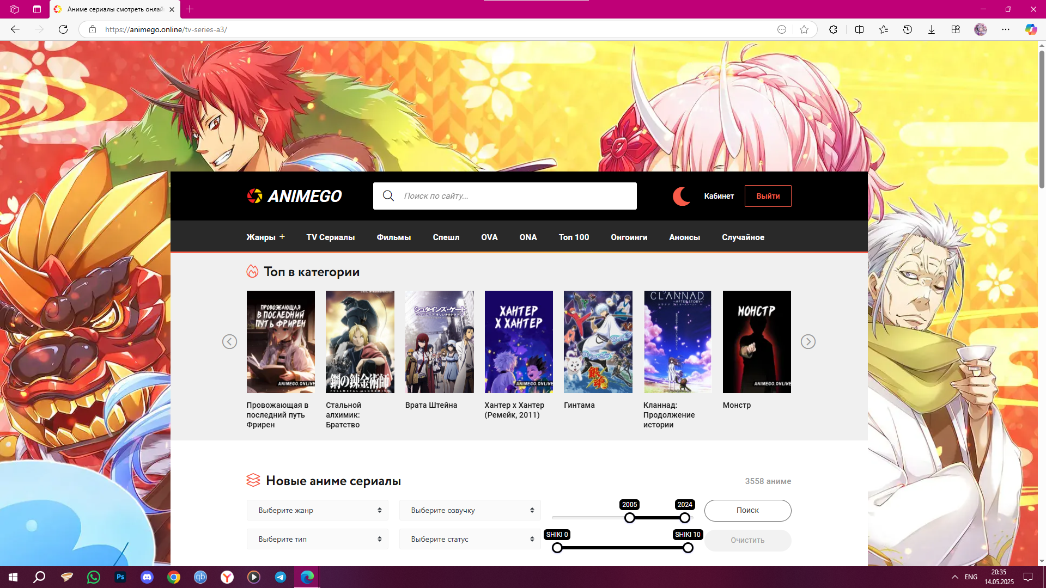Click the 2005 year slider handle
This screenshot has width=1046, height=588.
(x=630, y=518)
